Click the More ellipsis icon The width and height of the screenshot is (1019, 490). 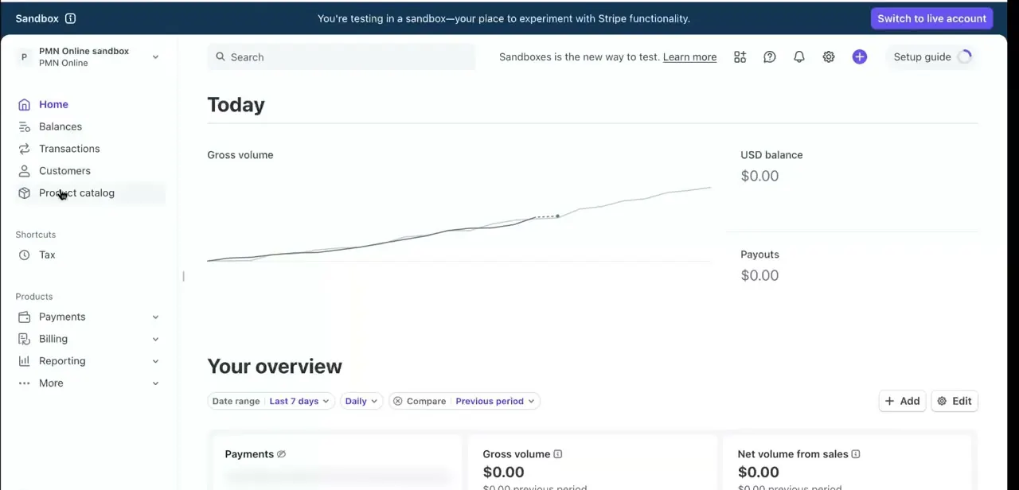[x=24, y=383]
